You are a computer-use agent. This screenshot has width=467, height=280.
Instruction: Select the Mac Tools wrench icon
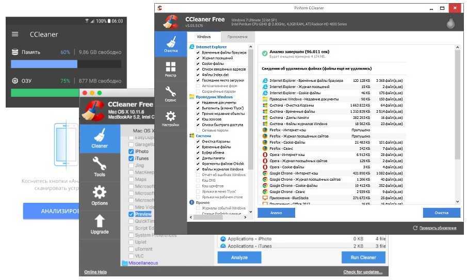(100, 167)
